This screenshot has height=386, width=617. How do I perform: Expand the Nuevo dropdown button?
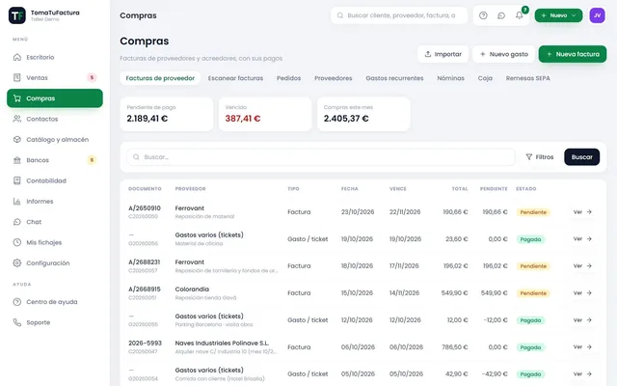pos(558,15)
